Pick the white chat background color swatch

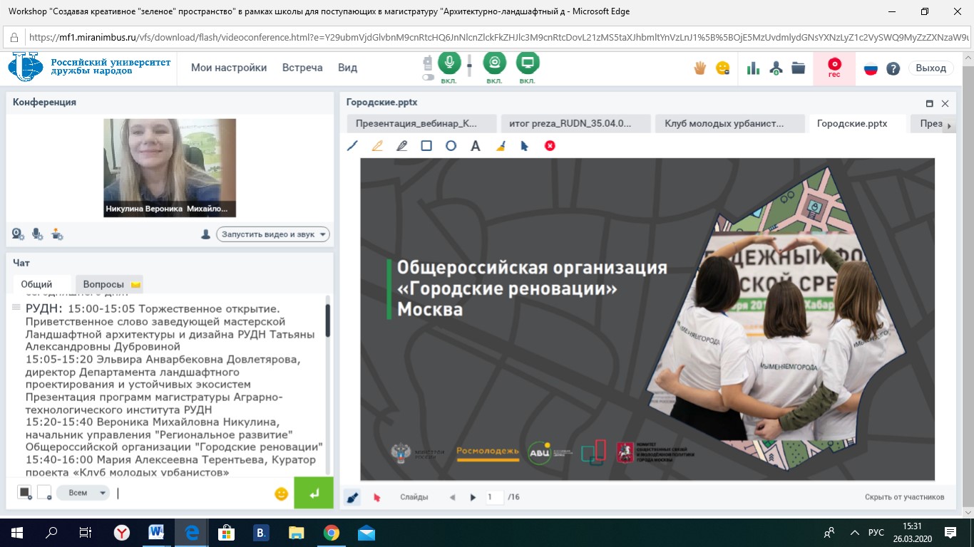[44, 492]
